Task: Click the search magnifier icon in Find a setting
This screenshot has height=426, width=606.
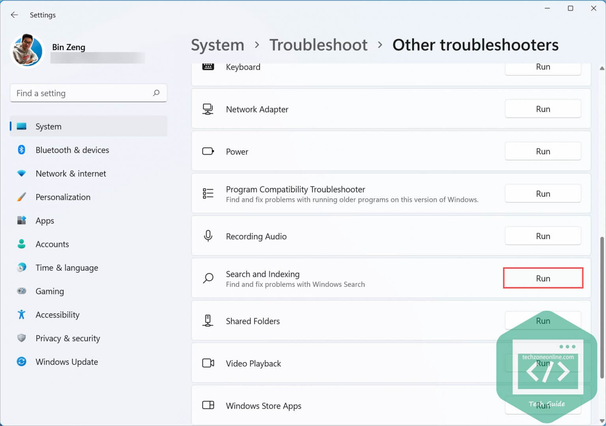Action: pyautogui.click(x=156, y=93)
